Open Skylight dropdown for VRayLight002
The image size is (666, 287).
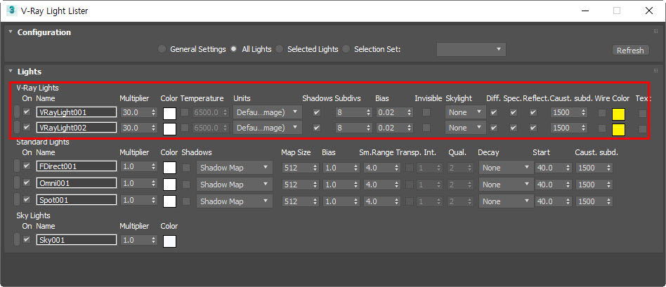(466, 128)
